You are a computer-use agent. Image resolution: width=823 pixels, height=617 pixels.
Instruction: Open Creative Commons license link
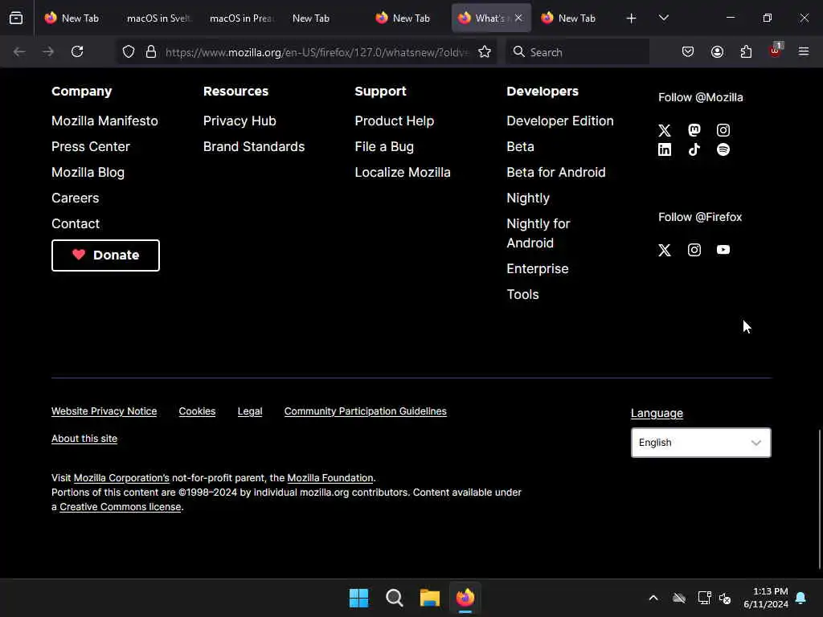(121, 507)
